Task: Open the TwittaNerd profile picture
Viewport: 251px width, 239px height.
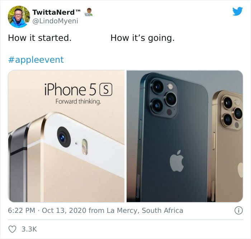Action: click(18, 17)
